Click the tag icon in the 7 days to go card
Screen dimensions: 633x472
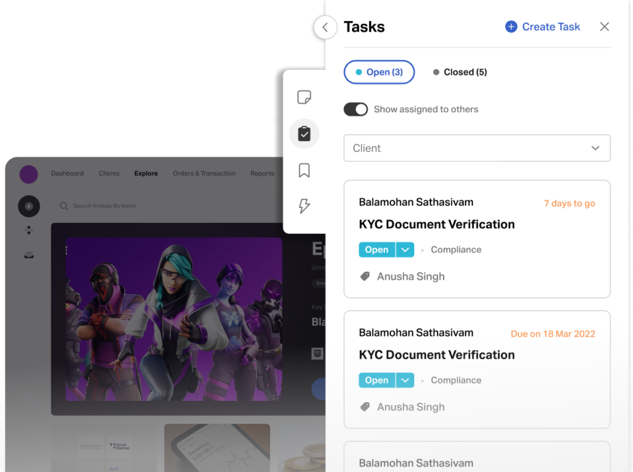pos(365,276)
